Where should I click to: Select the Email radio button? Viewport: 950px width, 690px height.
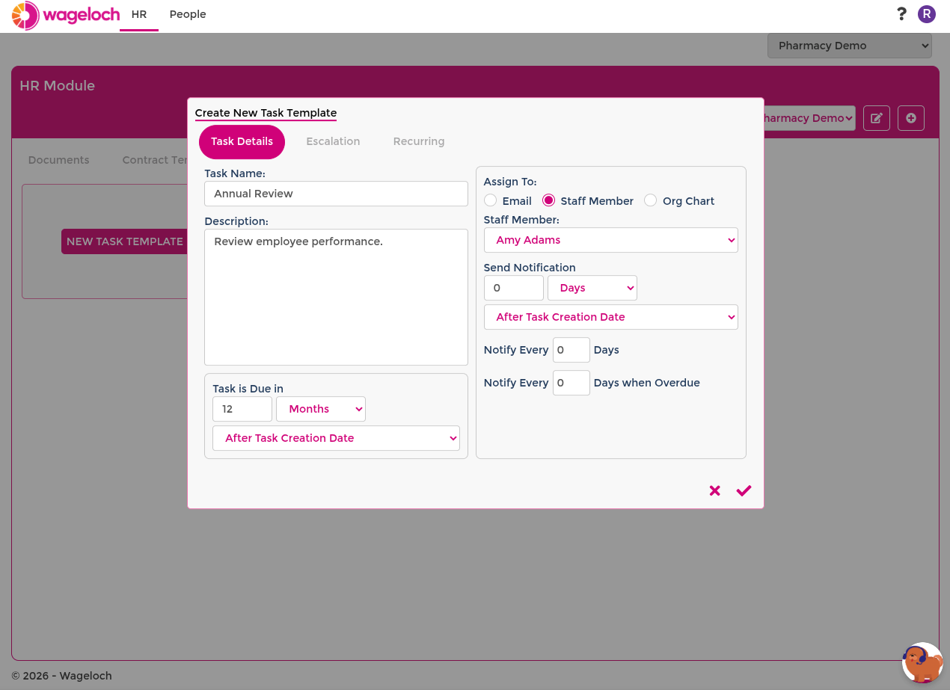pyautogui.click(x=490, y=200)
